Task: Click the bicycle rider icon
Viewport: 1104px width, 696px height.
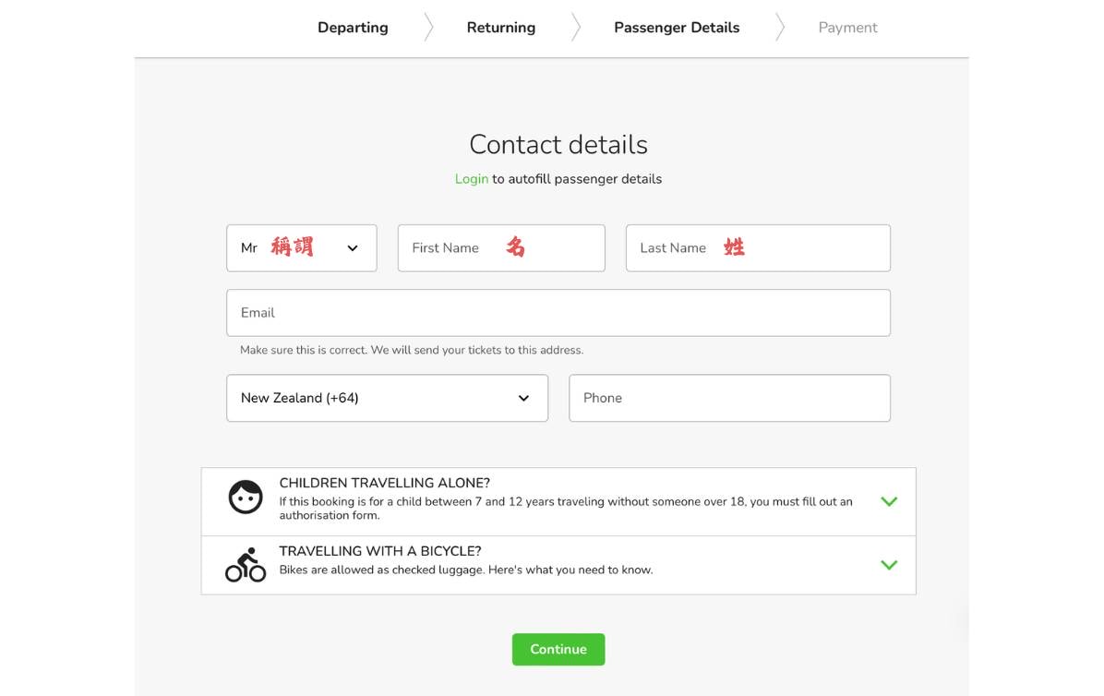Action: (245, 565)
